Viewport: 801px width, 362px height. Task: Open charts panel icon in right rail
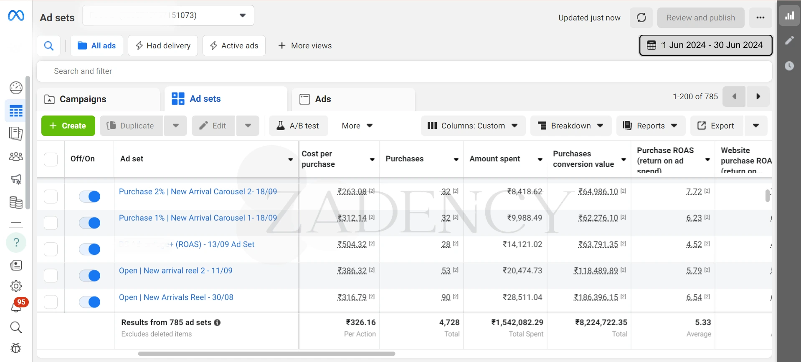[789, 16]
